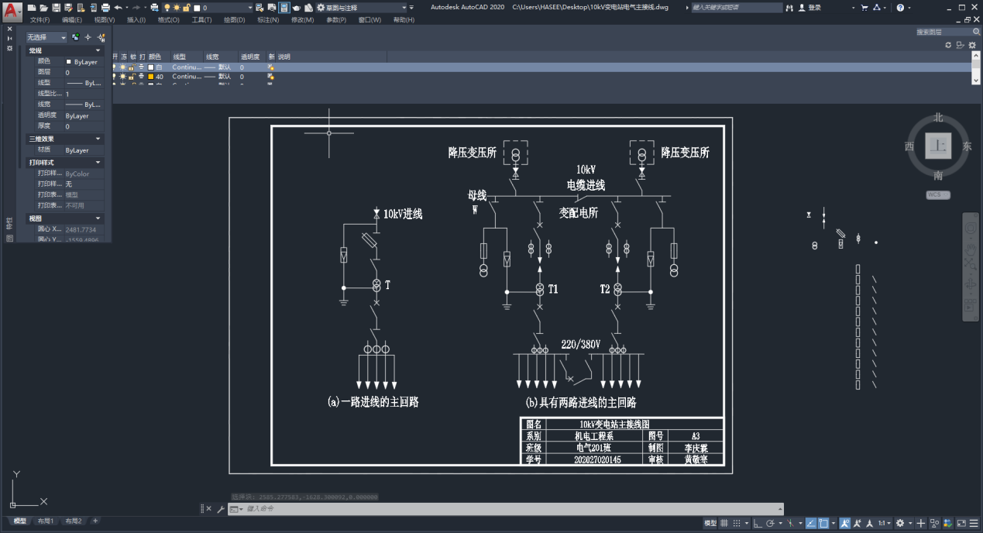Open the 绘图(D) menu
983x533 pixels.
(234, 20)
